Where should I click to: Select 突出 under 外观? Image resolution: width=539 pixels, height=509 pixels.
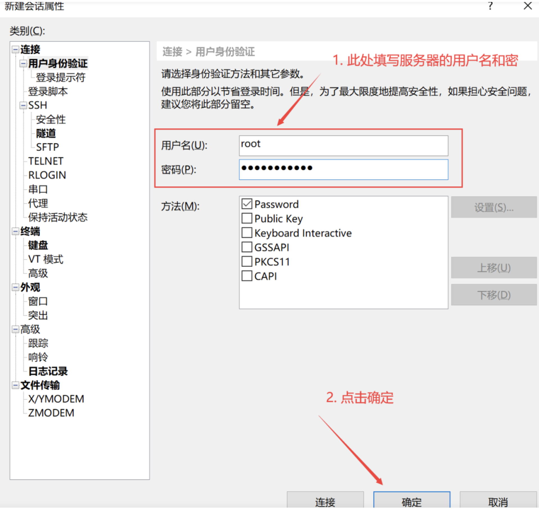[x=38, y=316]
